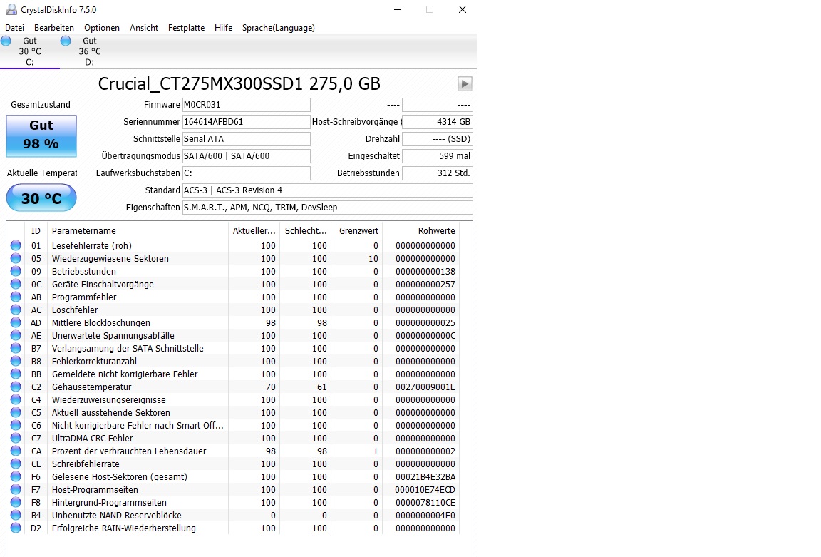Image resolution: width=821 pixels, height=557 pixels.
Task: Click the Laufwerksbuchstaben field C:
Action: click(246, 173)
